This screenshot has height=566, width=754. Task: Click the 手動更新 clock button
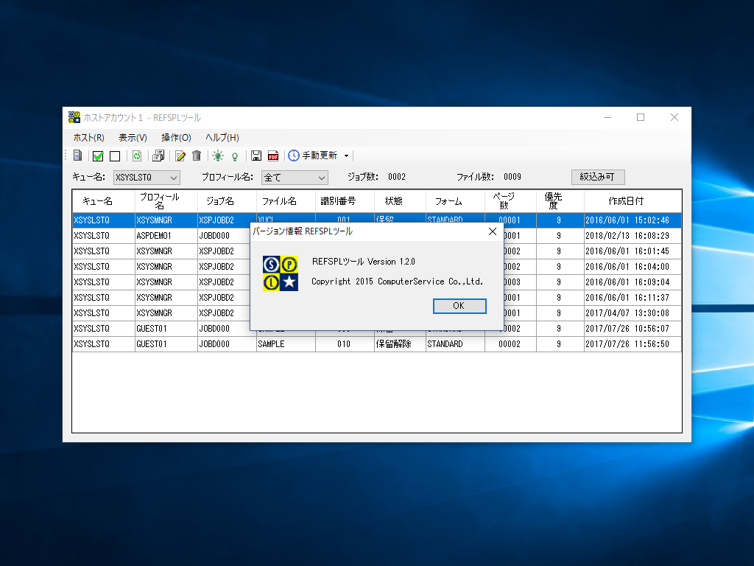click(313, 156)
